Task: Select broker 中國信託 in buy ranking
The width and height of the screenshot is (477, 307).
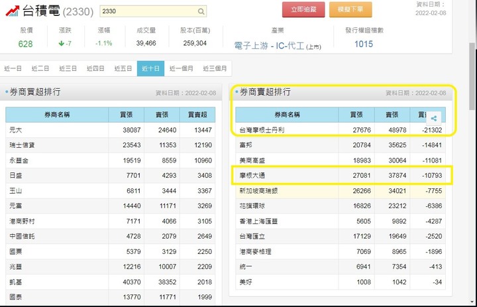Action: click(x=22, y=236)
